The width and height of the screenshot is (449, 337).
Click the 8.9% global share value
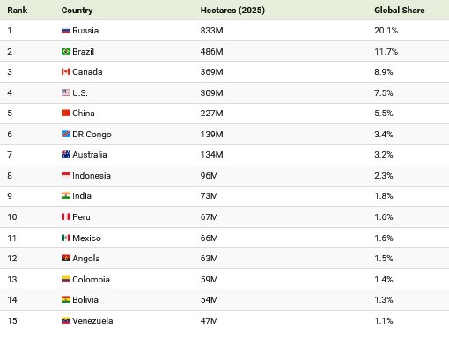[384, 72]
